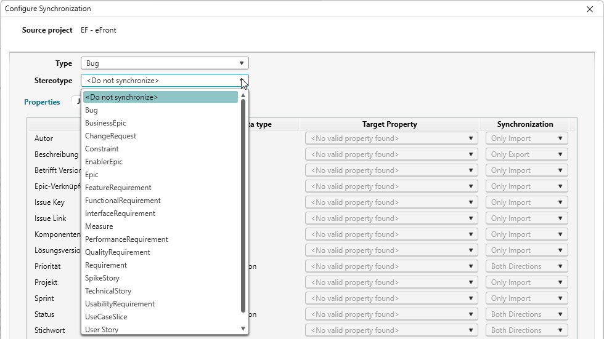Click the Synchronization column header
The height and width of the screenshot is (339, 604).
524,124
